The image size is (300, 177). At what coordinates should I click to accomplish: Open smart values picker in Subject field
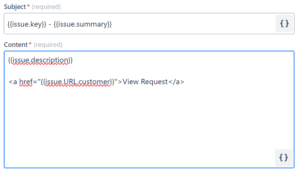[x=284, y=24]
